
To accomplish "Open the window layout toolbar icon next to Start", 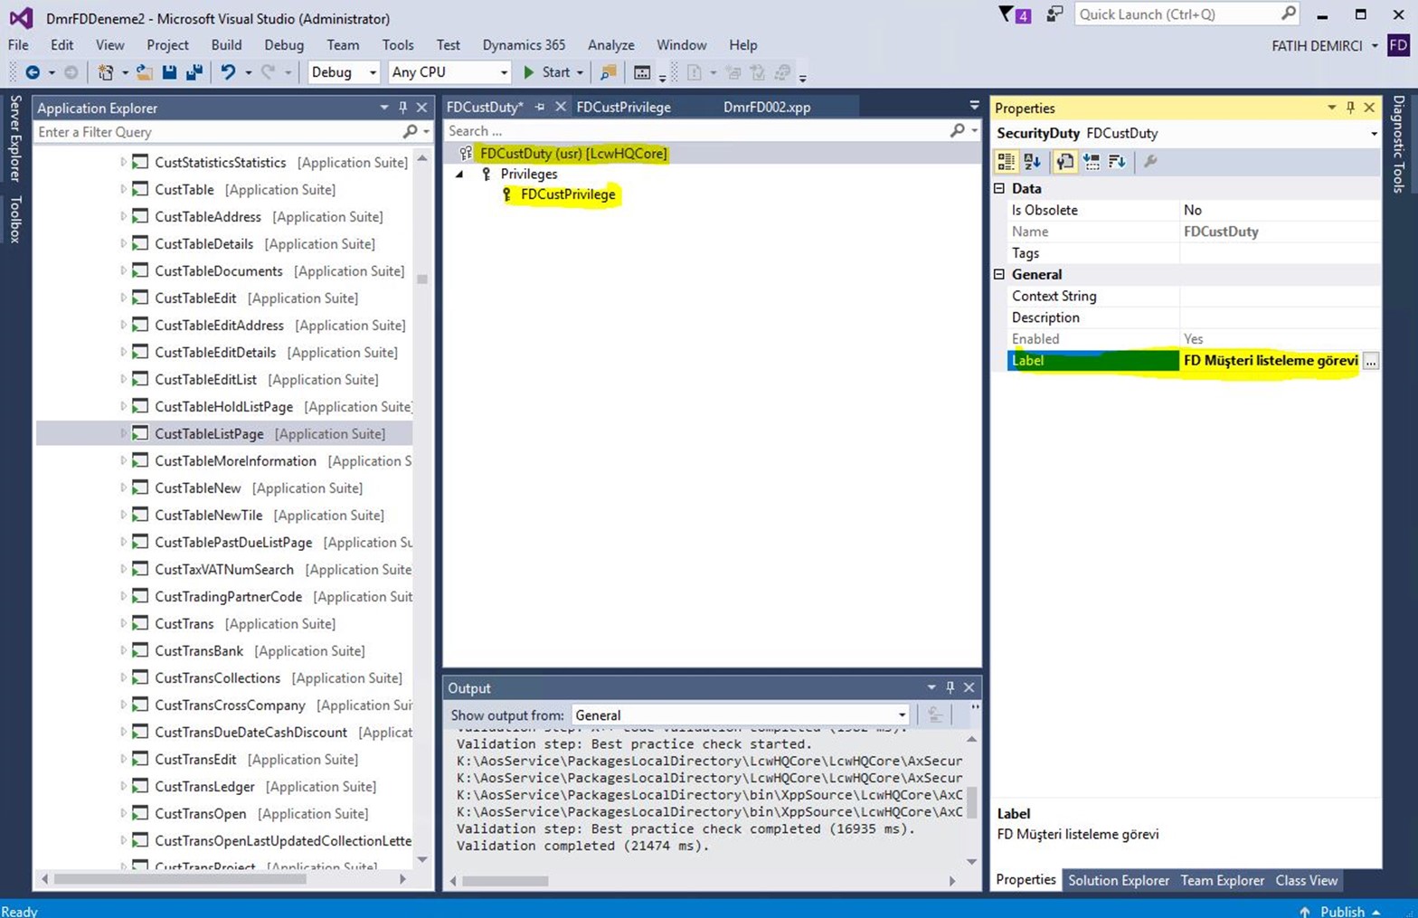I will tap(641, 72).
